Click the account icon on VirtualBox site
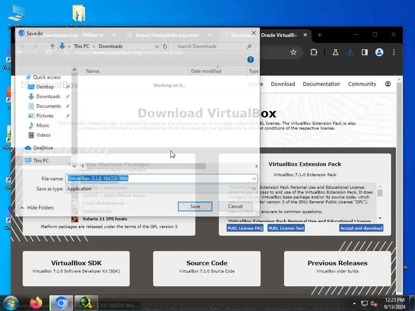 pos(388,84)
